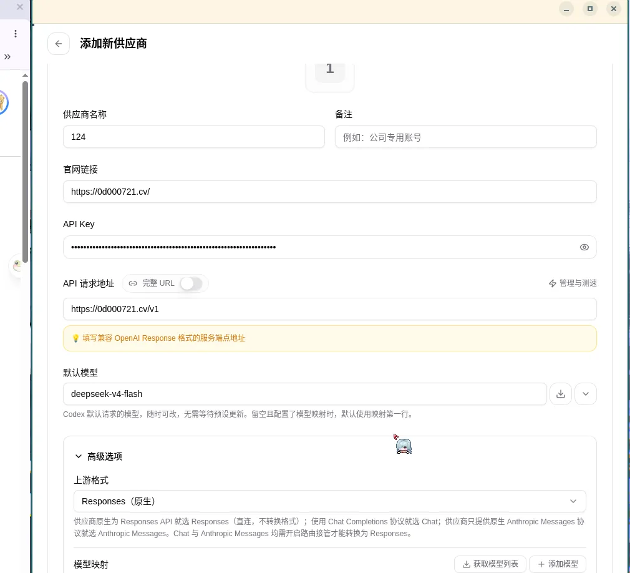Image resolution: width=630 pixels, height=573 pixels.
Task: Maximize the provider window
Action: 590,9
